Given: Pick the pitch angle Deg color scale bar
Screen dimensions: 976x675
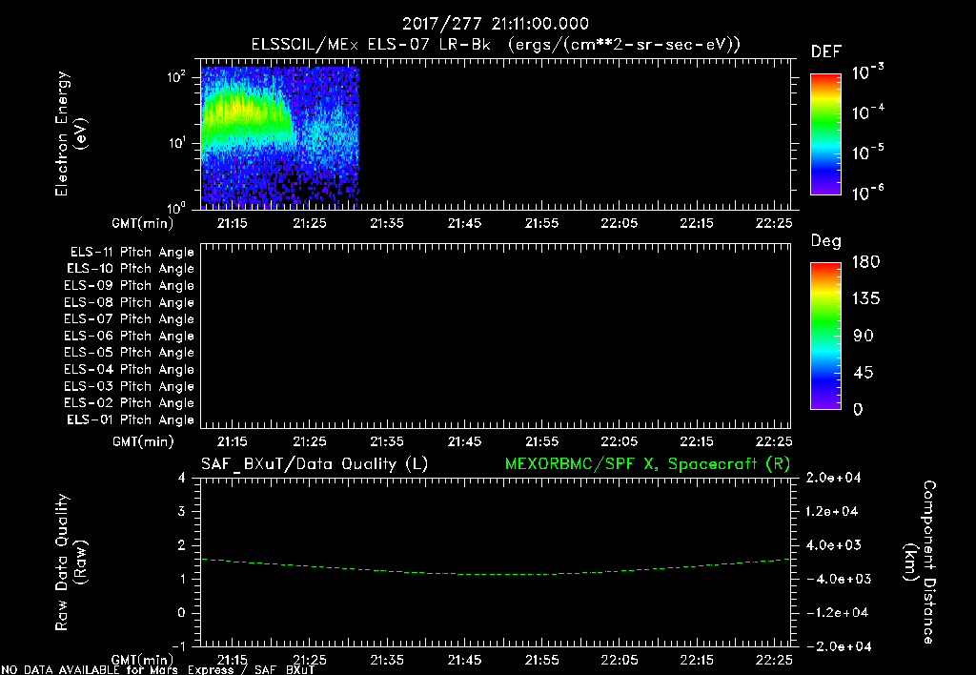Looking at the screenshot, I should pos(825,337).
